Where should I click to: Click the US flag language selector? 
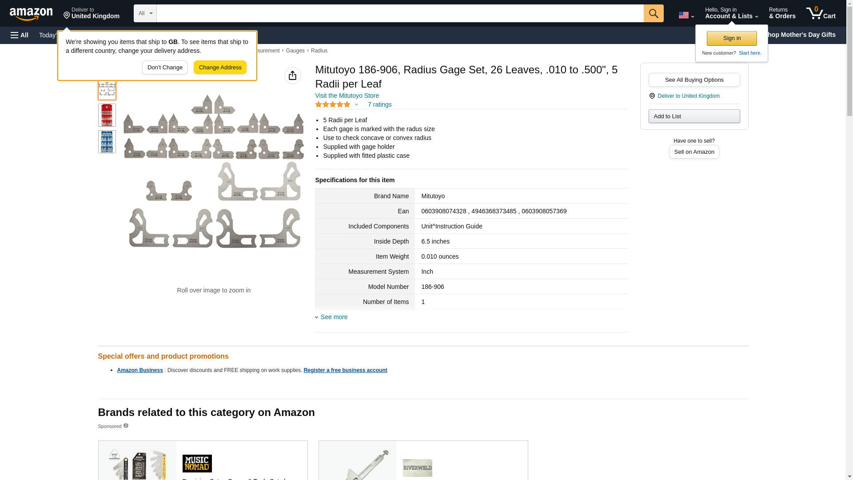point(686,15)
